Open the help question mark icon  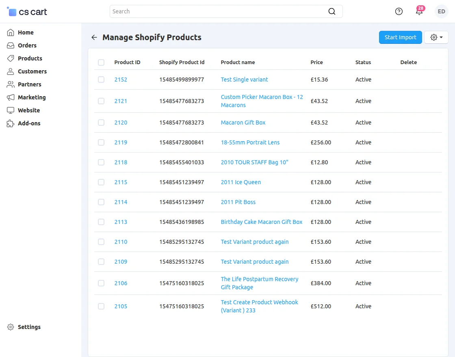(399, 11)
